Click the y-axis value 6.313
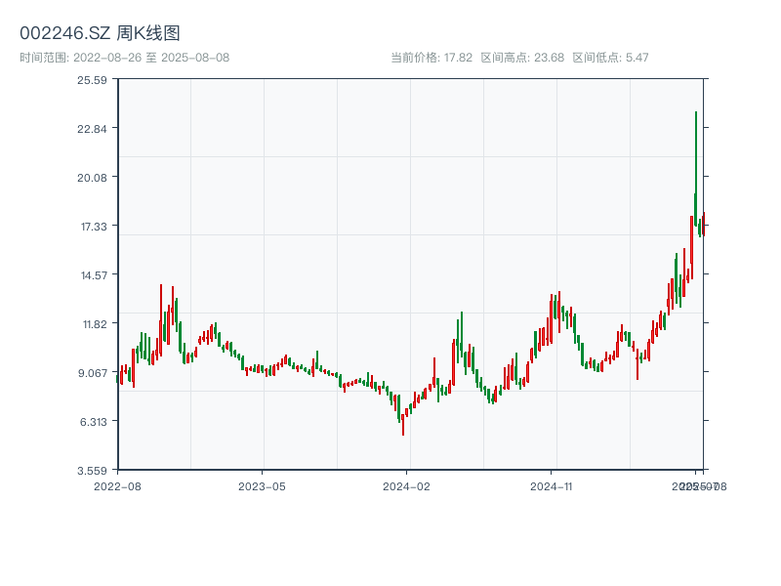781x586 pixels. coord(93,422)
